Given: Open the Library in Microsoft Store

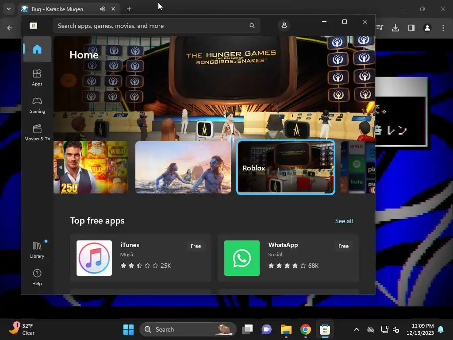Looking at the screenshot, I should (x=37, y=250).
